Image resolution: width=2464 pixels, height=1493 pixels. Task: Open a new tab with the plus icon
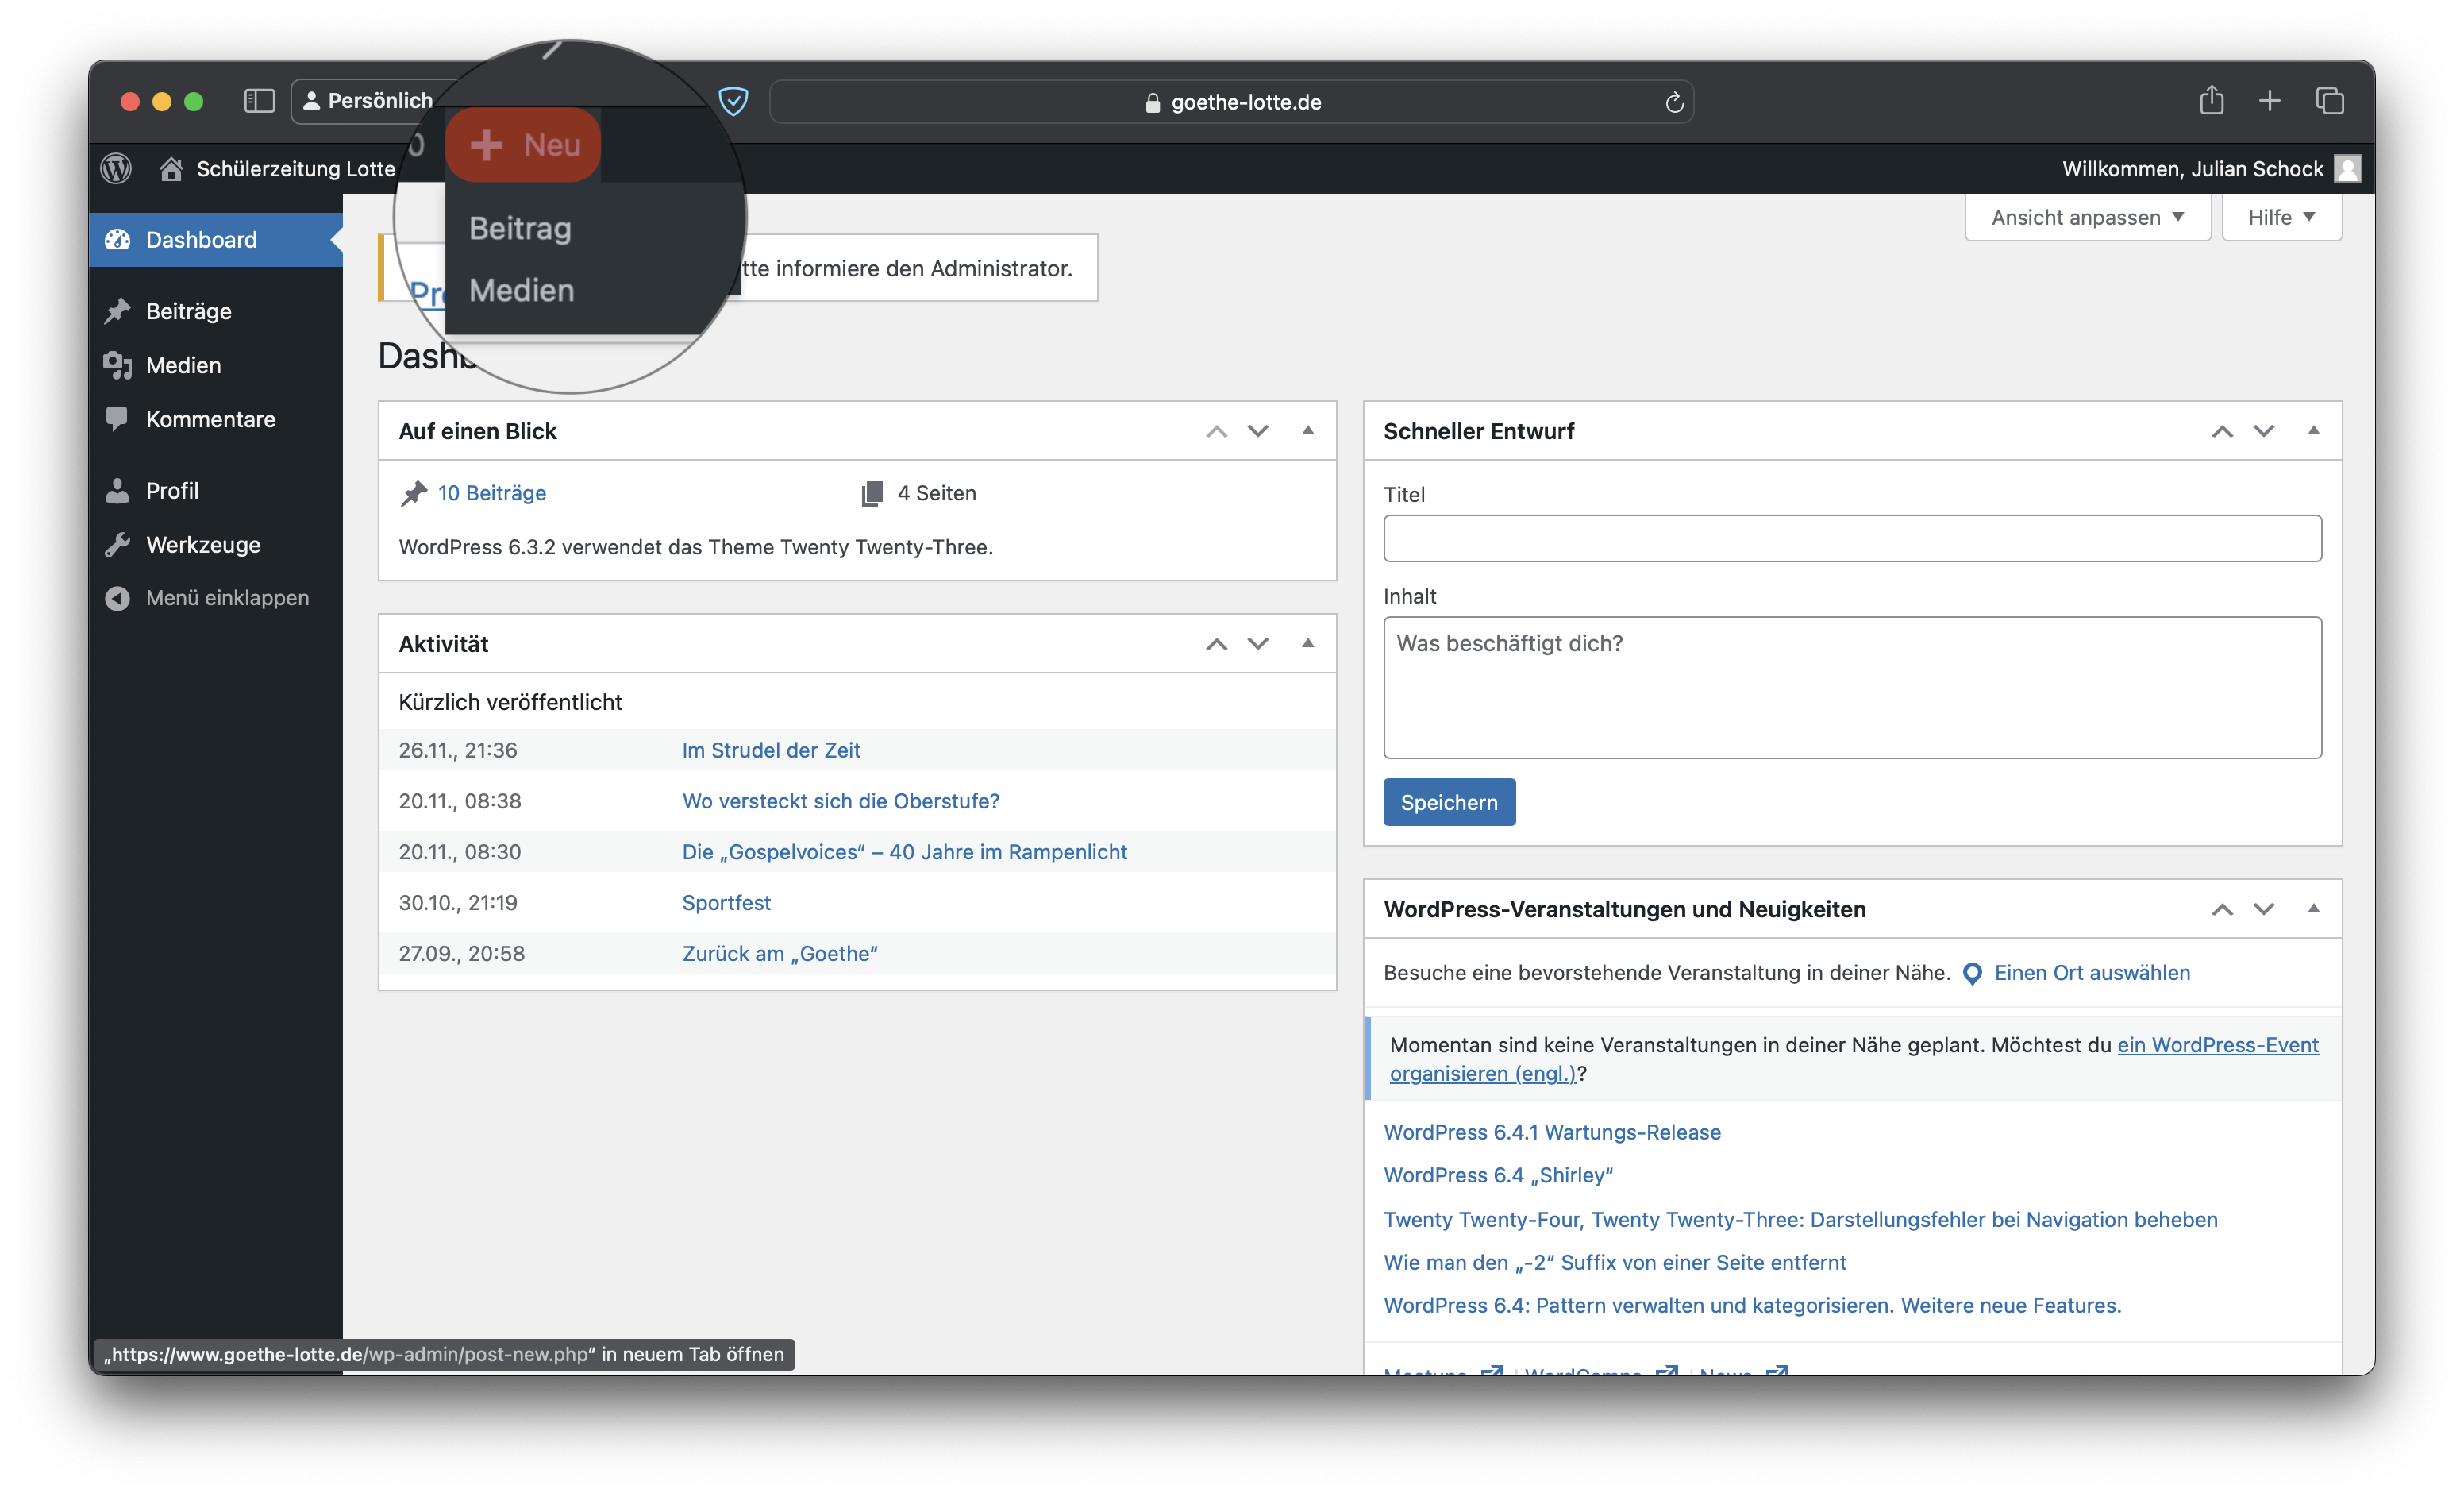pyautogui.click(x=2269, y=101)
